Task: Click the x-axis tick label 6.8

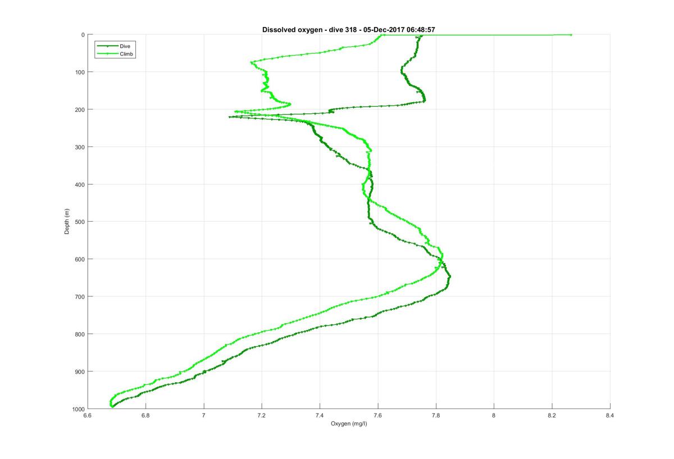Action: point(145,415)
